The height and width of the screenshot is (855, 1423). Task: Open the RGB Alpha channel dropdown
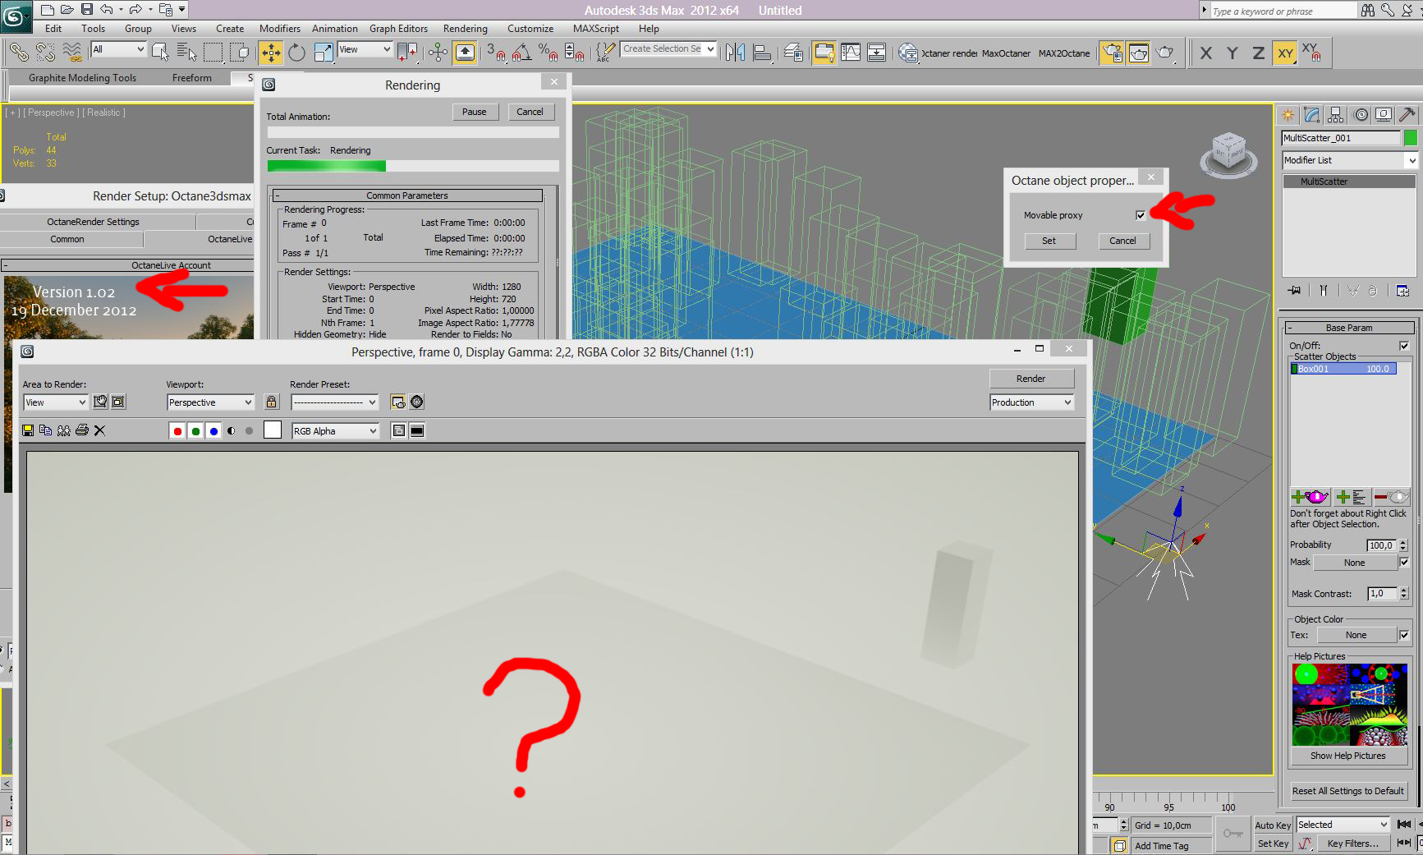point(335,431)
